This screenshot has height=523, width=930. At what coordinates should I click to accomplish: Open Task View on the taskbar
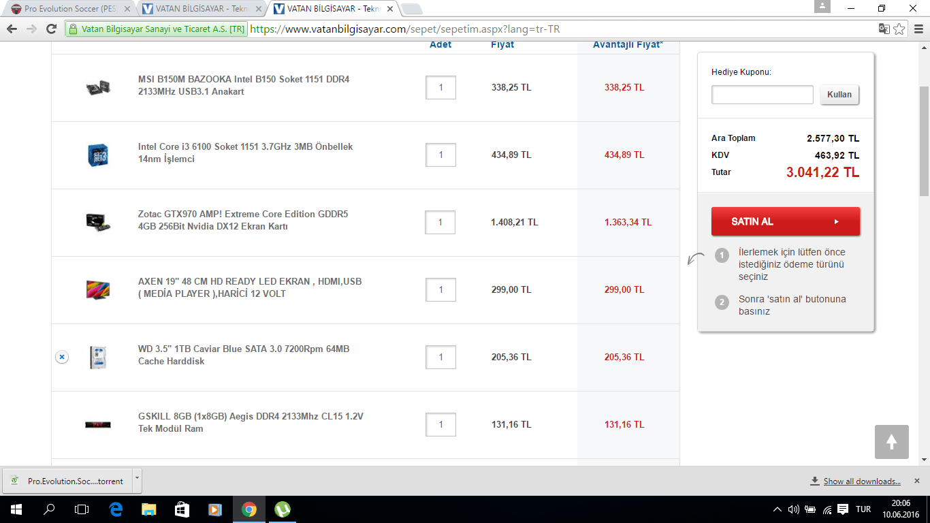82,509
